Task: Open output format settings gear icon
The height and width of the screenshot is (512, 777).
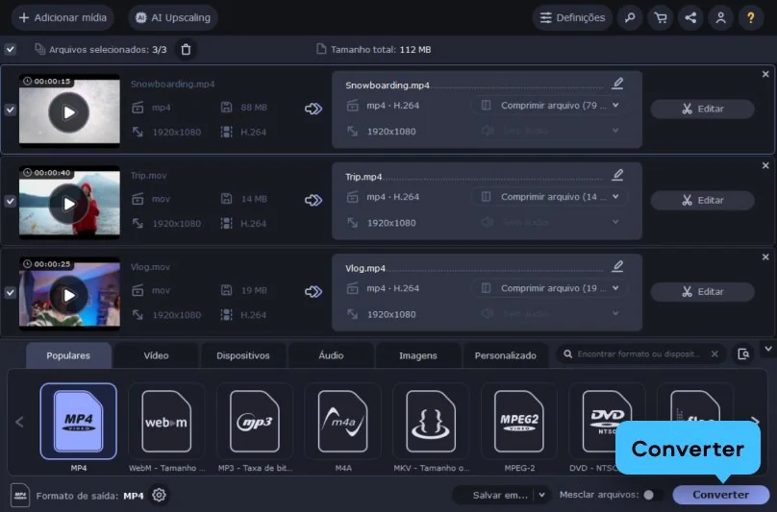Action: pyautogui.click(x=160, y=495)
